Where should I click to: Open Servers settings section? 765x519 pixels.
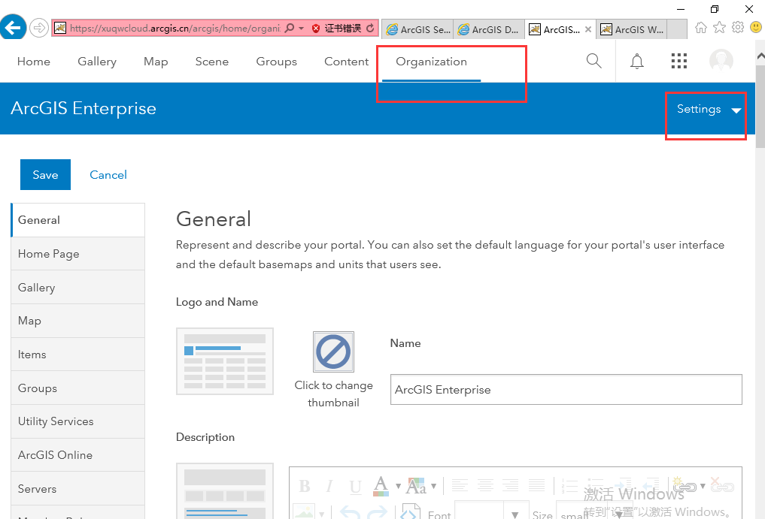click(x=78, y=489)
